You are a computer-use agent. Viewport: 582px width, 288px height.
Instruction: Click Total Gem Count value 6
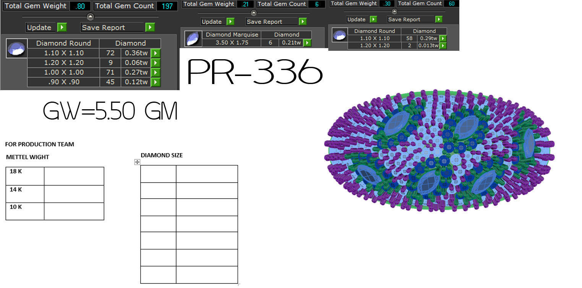(317, 4)
